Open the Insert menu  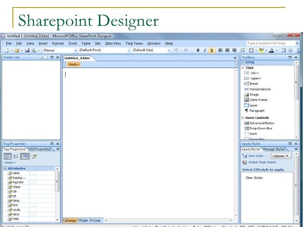coord(43,43)
